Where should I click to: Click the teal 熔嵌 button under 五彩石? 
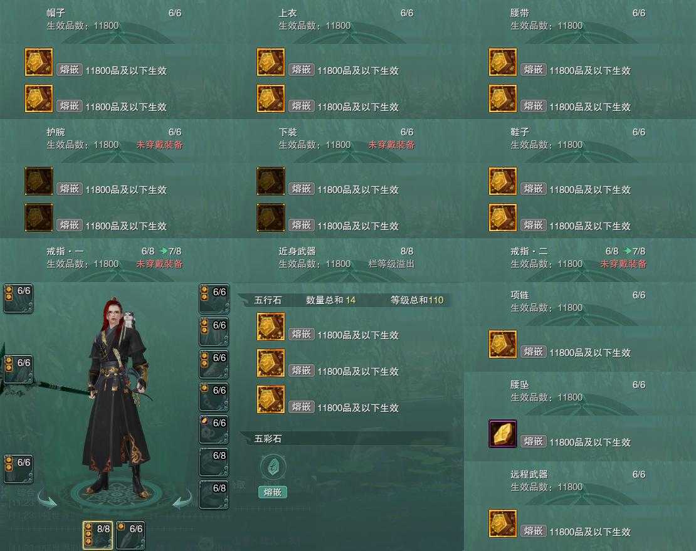click(x=273, y=492)
